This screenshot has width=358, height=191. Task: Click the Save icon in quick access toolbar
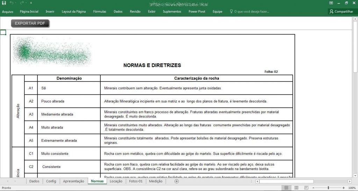click(4, 3)
